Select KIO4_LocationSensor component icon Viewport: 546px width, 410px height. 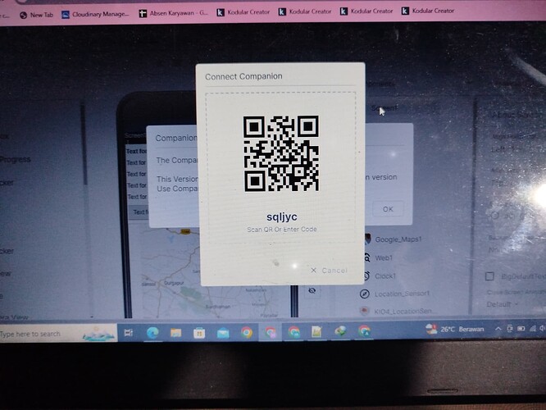pos(366,312)
